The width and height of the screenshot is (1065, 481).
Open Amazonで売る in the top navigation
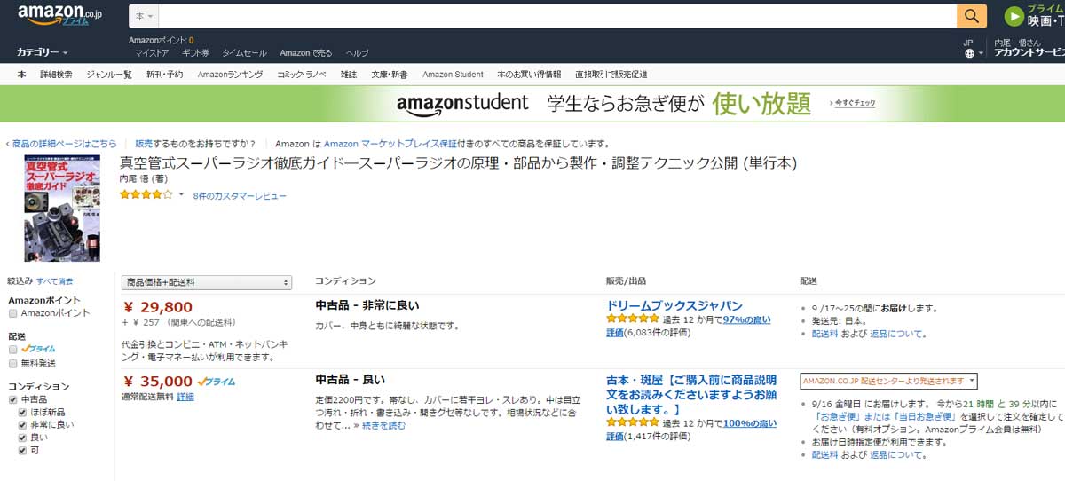[x=306, y=53]
